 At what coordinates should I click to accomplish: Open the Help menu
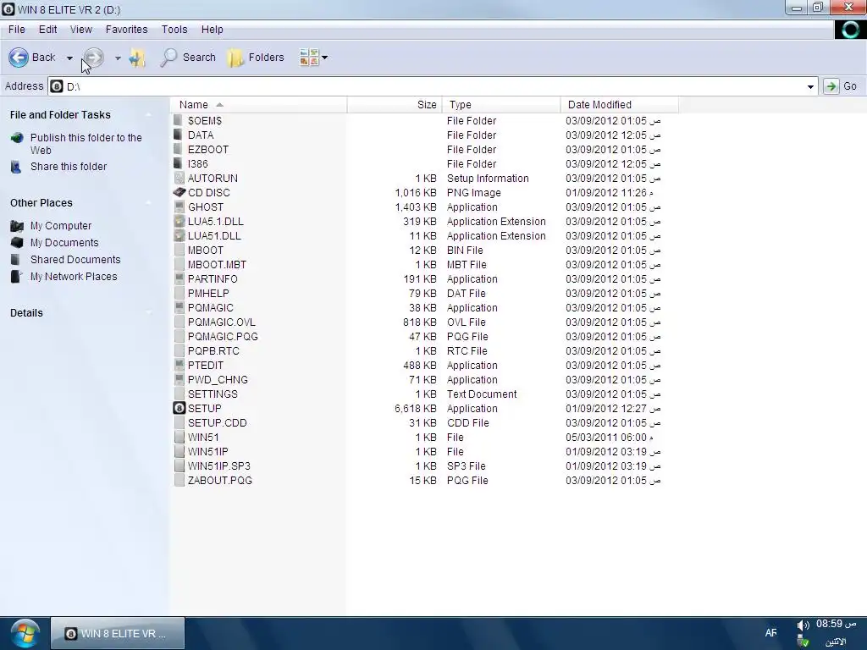coord(212,30)
